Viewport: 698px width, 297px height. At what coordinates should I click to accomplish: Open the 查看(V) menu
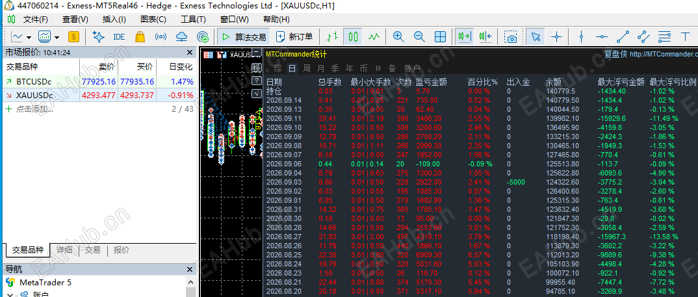click(x=75, y=19)
